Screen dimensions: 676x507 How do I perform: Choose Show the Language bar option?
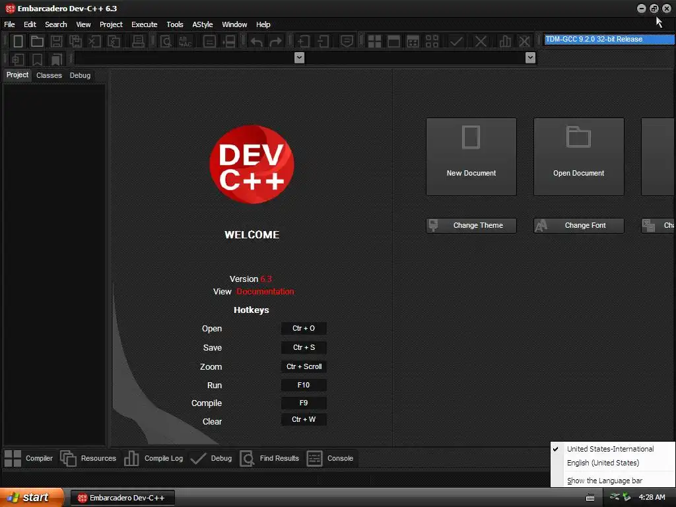pyautogui.click(x=605, y=481)
